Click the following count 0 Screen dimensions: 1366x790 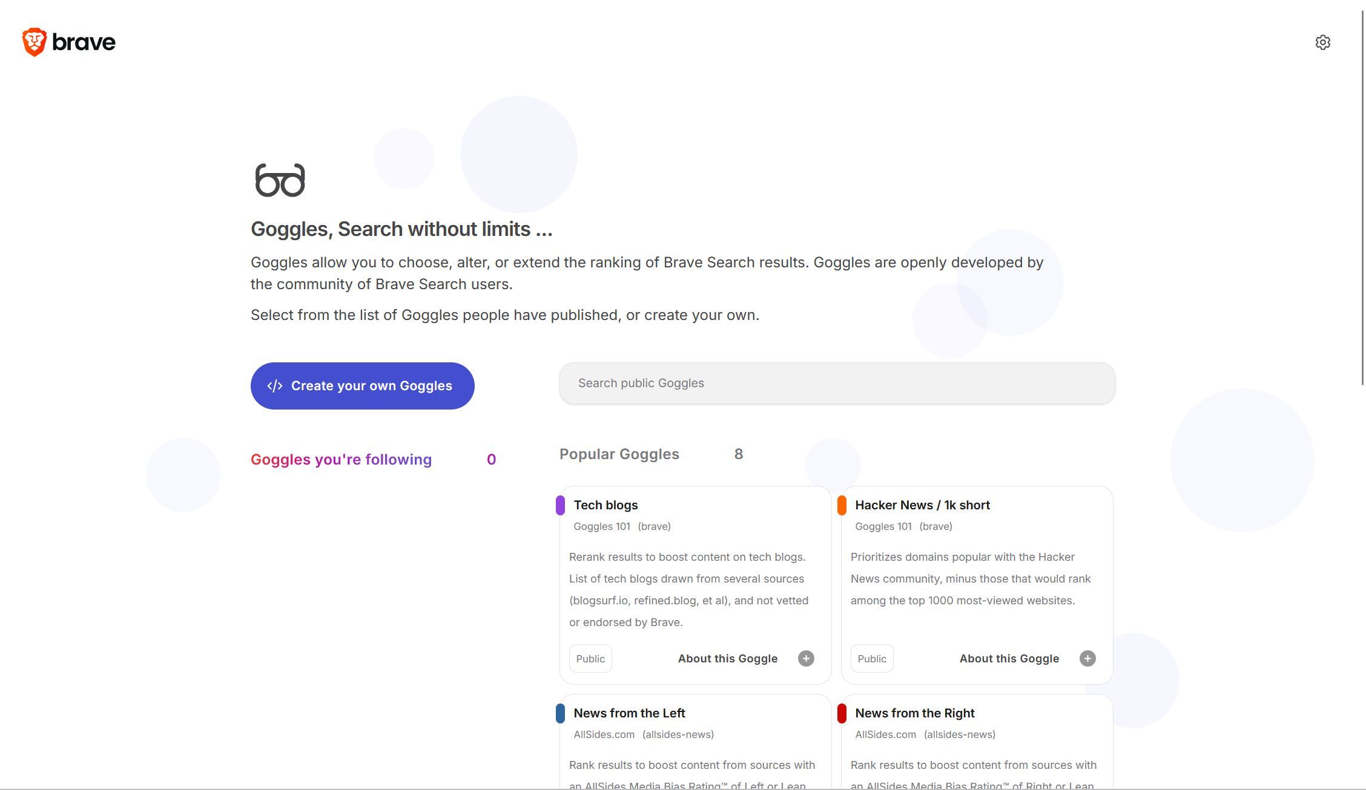tap(491, 459)
